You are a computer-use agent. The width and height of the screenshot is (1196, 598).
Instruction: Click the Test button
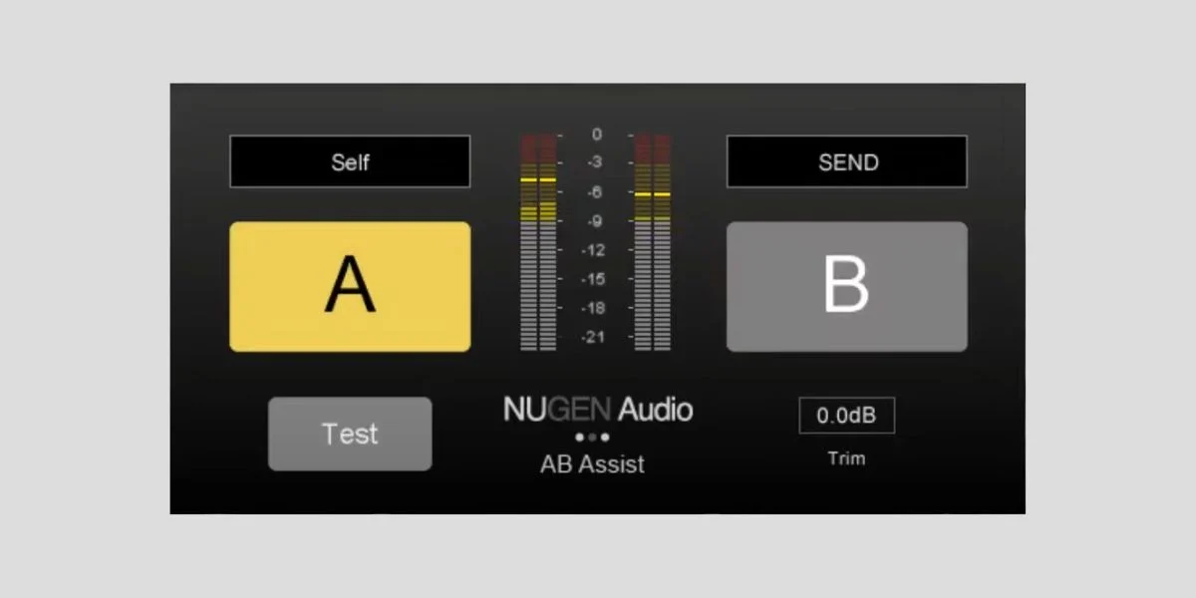pos(350,434)
